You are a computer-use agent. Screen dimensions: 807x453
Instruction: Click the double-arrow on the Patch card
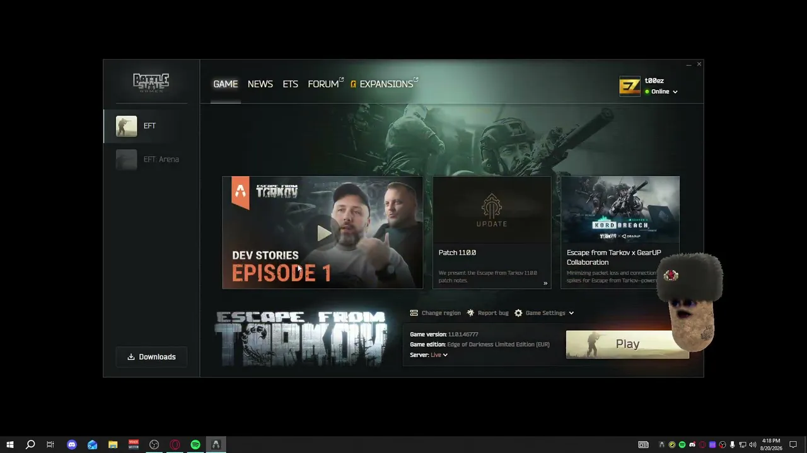545,284
